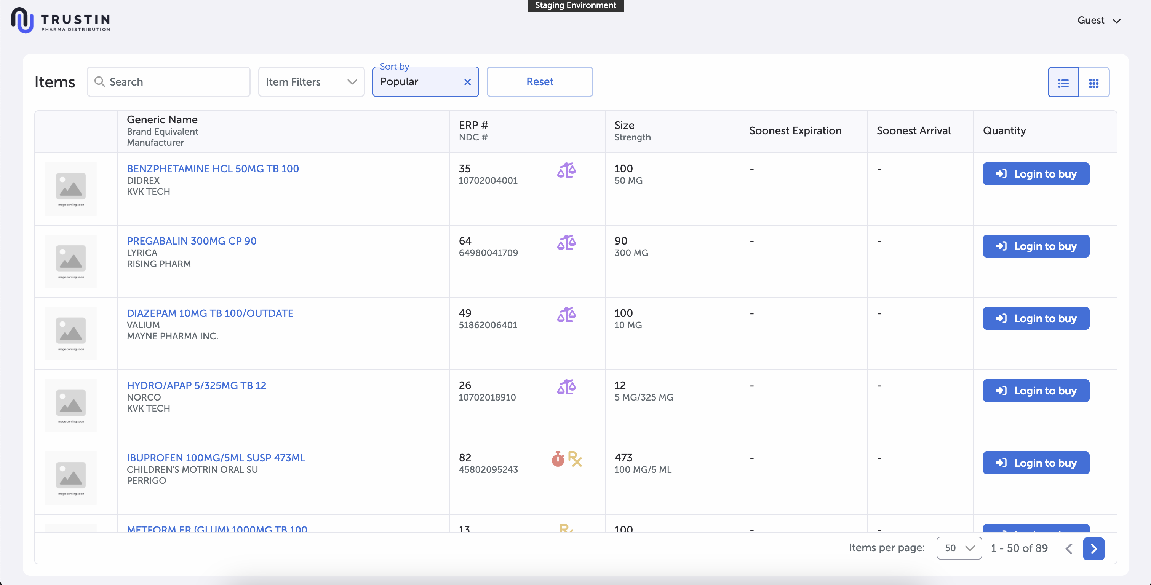Open the PREGABALIN 300MG CP 90 link
This screenshot has width=1151, height=585.
pyautogui.click(x=192, y=241)
